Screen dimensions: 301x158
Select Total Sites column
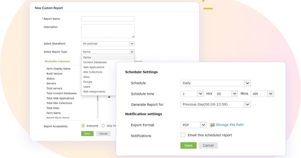(53, 108)
